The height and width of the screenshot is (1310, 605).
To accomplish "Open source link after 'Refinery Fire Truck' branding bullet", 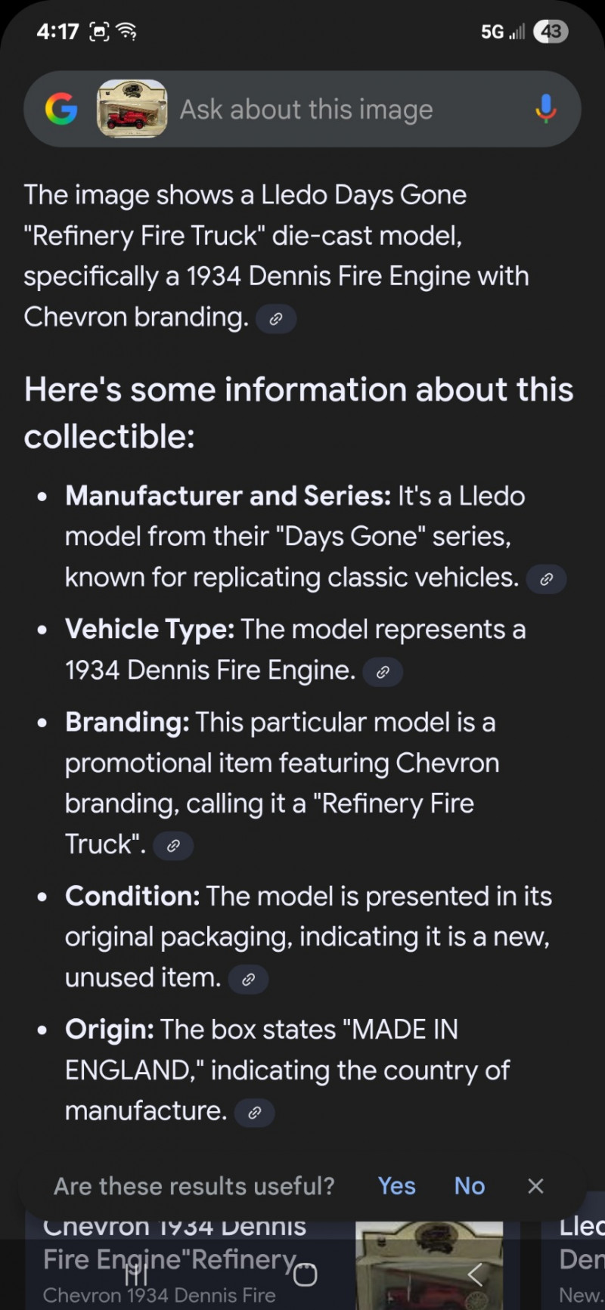I will [x=173, y=846].
